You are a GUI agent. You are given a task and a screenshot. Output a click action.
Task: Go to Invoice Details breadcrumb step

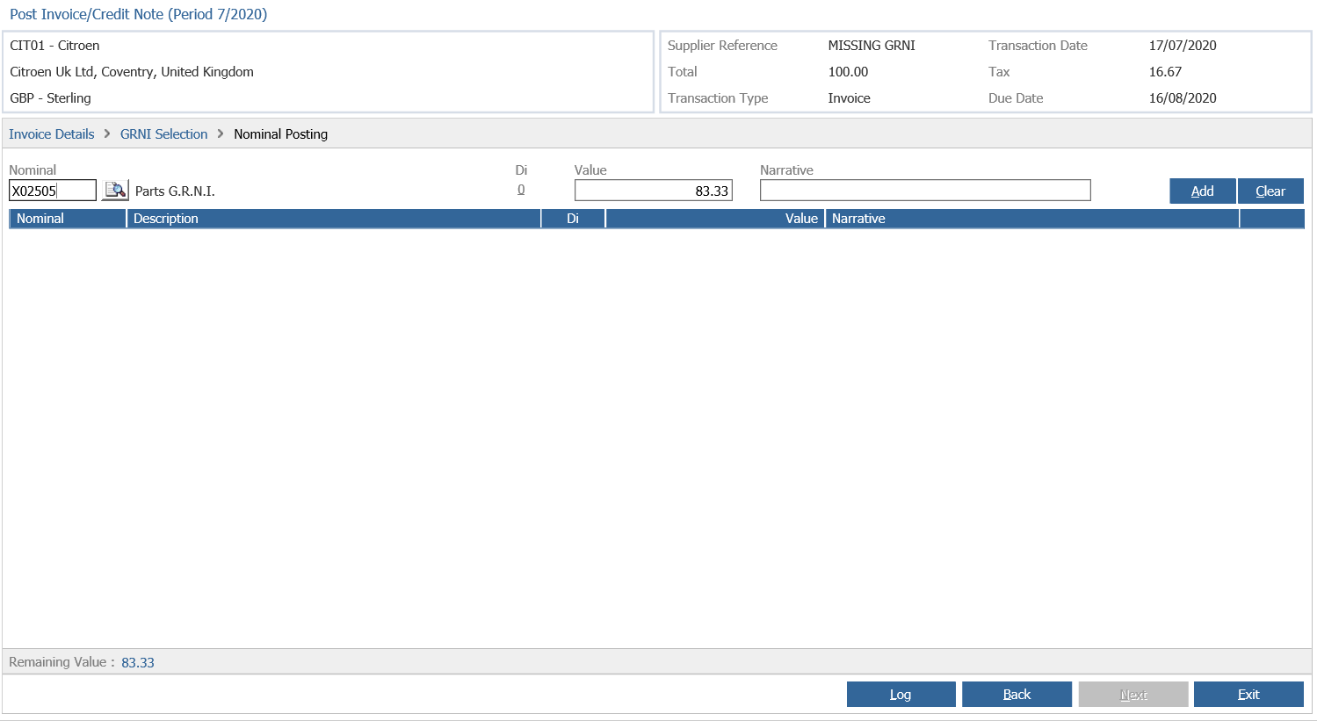pos(52,134)
